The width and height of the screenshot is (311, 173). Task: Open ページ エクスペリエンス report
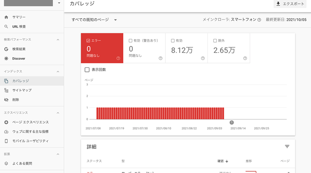coord(32,122)
